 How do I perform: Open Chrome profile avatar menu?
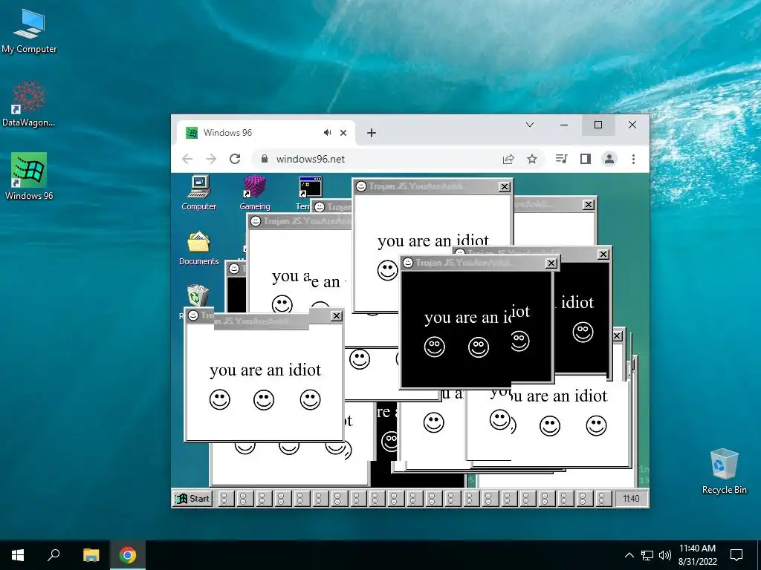coord(609,159)
